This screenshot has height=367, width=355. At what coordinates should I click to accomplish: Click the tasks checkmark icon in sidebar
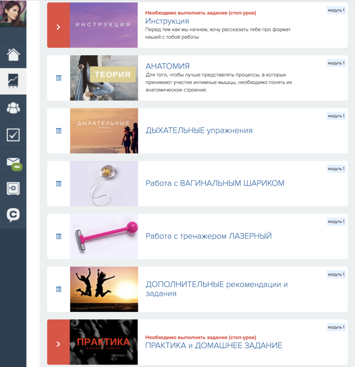(x=13, y=135)
